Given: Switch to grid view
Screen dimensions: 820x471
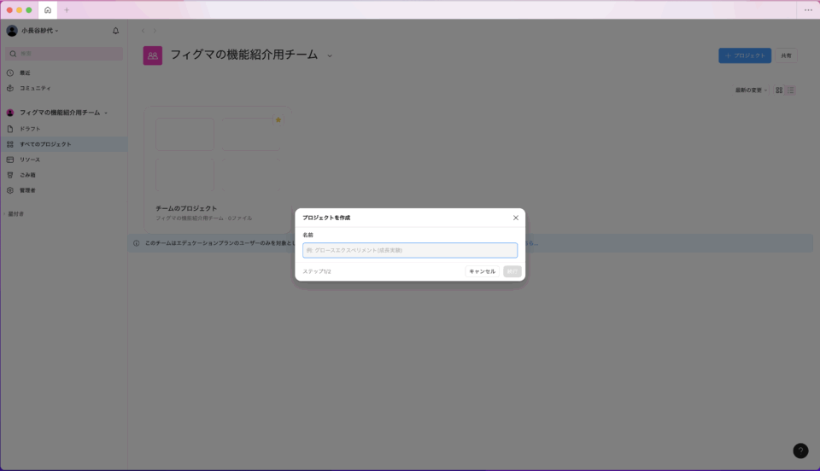Looking at the screenshot, I should click(779, 90).
